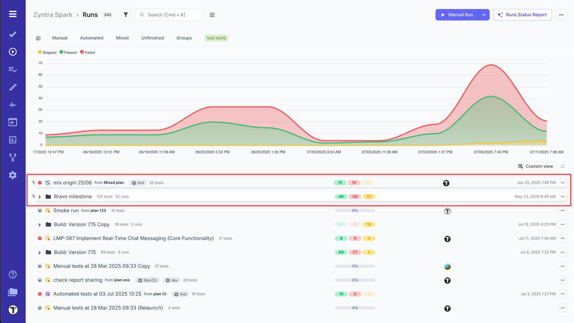574x323 pixels.
Task: Open the help question mark icon
Action: 13,275
